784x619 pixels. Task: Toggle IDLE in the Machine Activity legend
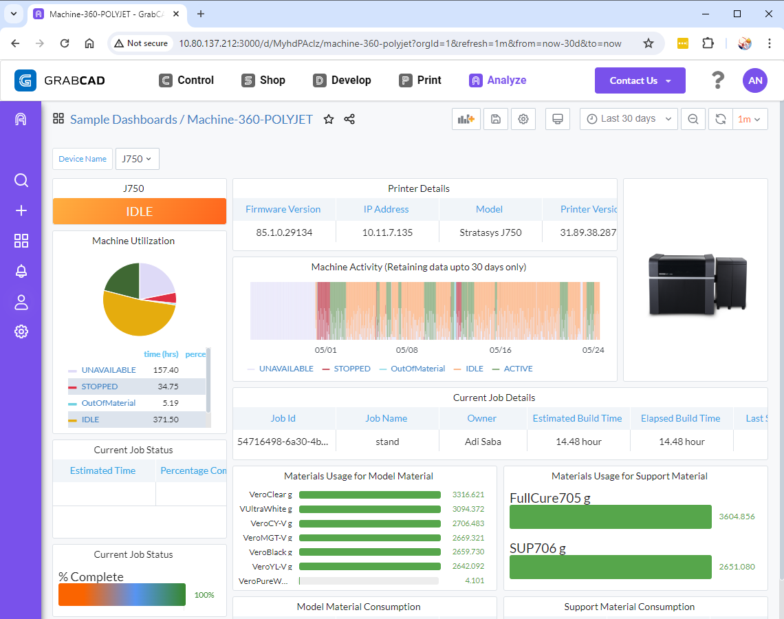(x=474, y=369)
